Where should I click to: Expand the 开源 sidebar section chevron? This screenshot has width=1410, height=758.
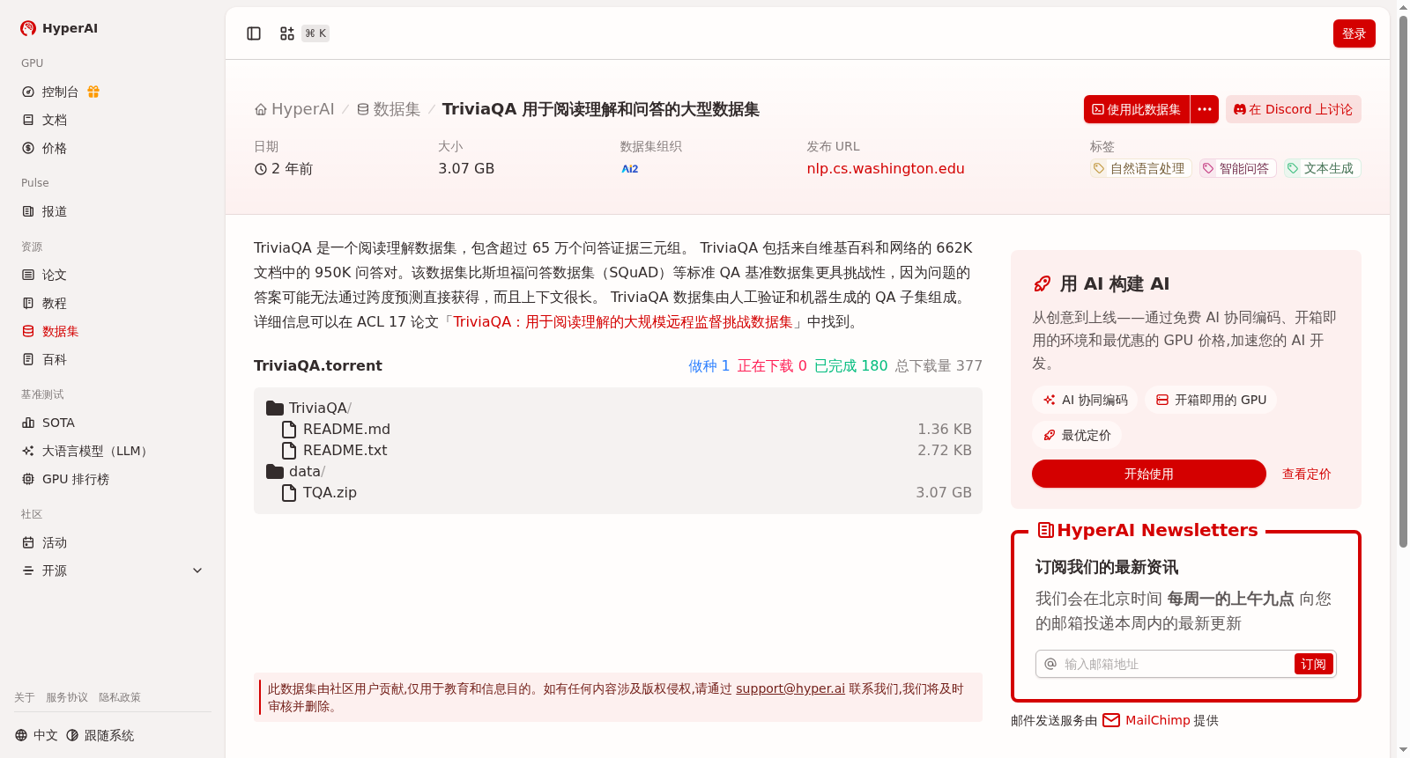pyautogui.click(x=197, y=570)
